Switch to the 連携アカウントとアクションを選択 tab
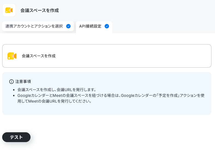The width and height of the screenshot is (215, 150). (38, 26)
